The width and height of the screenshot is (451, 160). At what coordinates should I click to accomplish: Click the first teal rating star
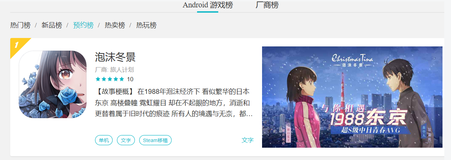pyautogui.click(x=98, y=79)
